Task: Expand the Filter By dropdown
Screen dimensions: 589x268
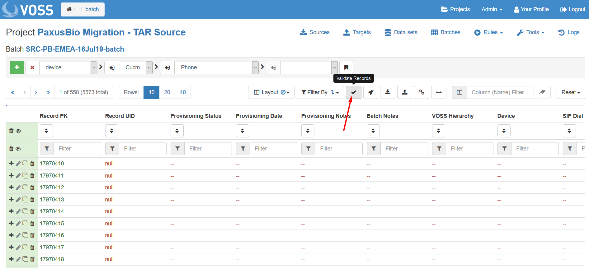Action: [320, 92]
